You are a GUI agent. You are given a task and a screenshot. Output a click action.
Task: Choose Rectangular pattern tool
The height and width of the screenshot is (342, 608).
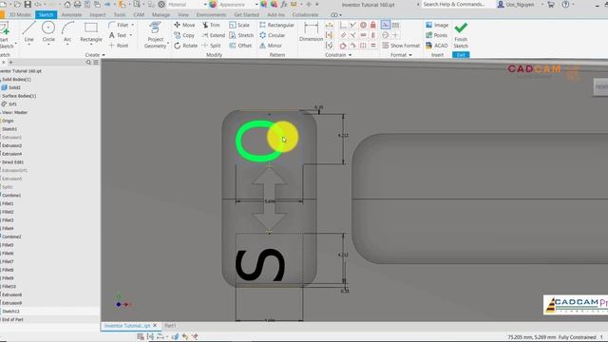pyautogui.click(x=276, y=25)
